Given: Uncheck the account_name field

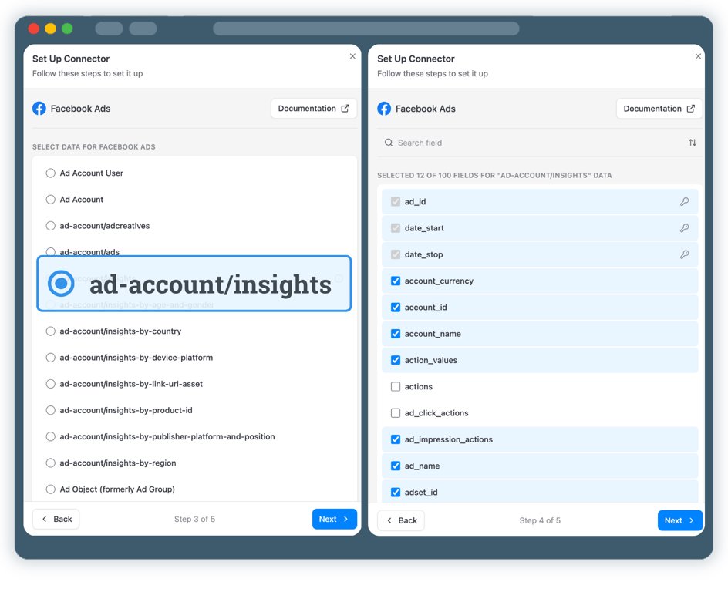Looking at the screenshot, I should pos(396,334).
